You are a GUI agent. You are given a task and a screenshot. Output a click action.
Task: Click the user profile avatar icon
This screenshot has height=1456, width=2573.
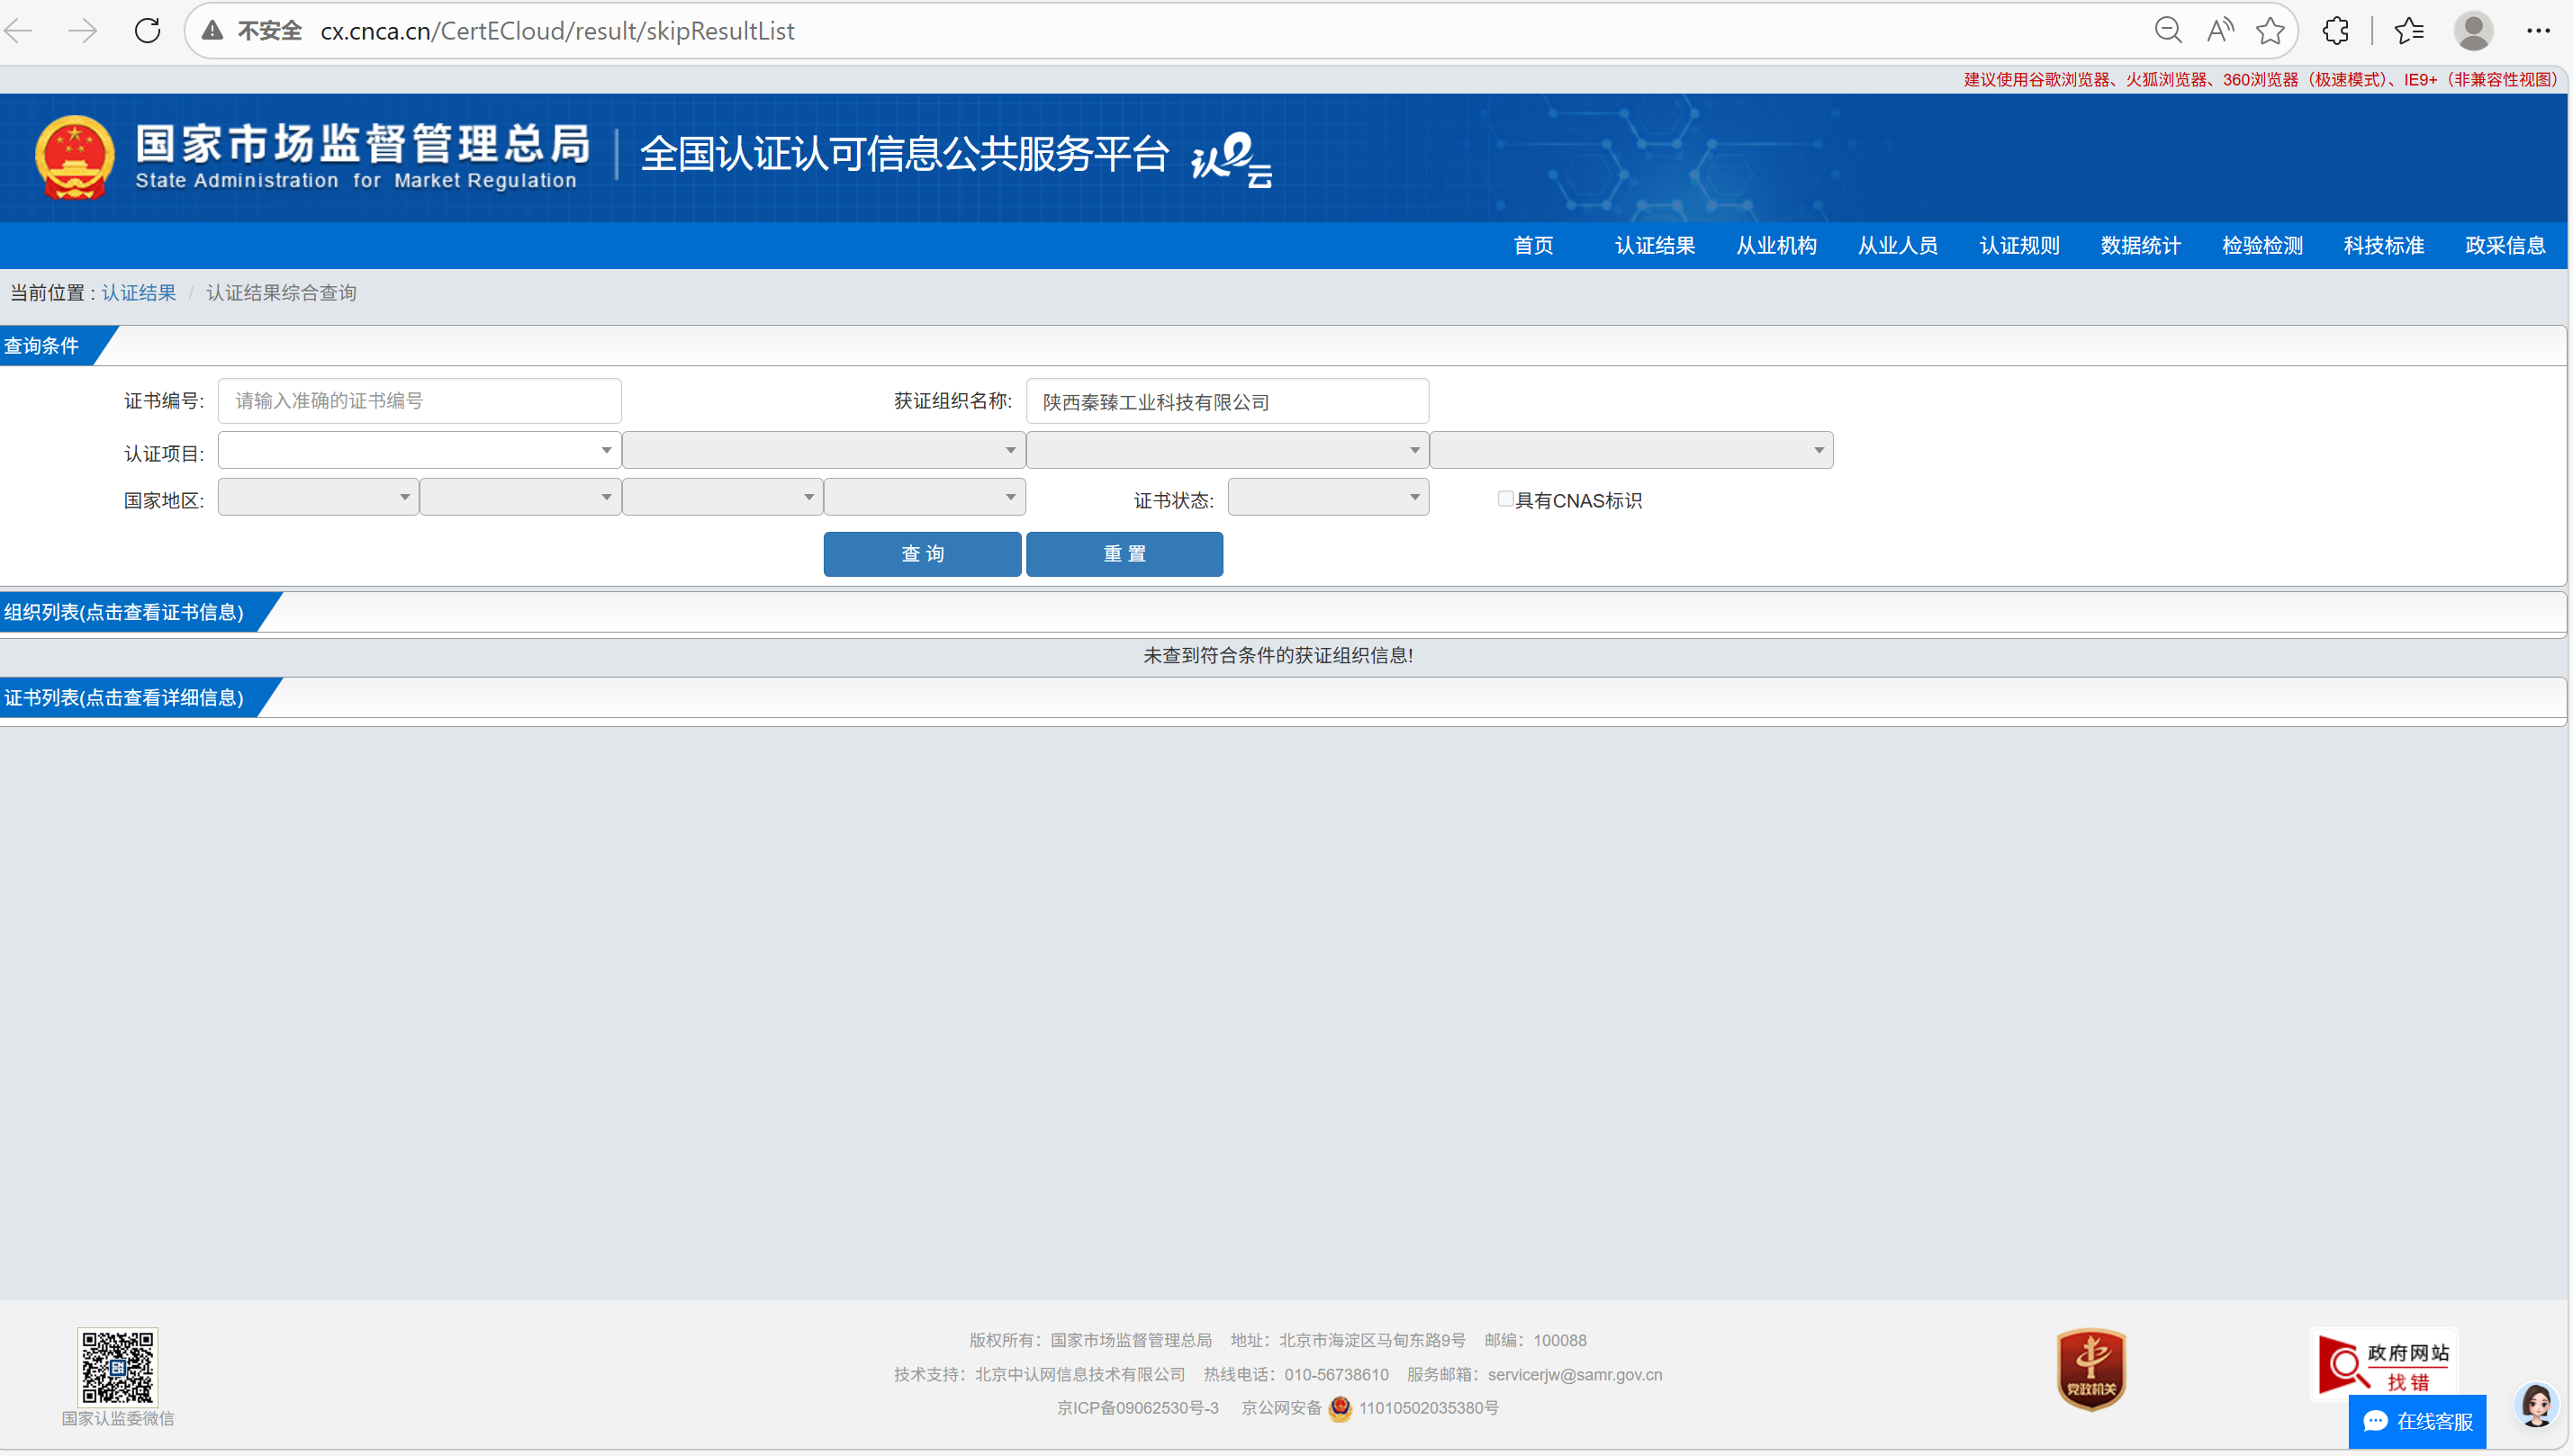click(2473, 31)
